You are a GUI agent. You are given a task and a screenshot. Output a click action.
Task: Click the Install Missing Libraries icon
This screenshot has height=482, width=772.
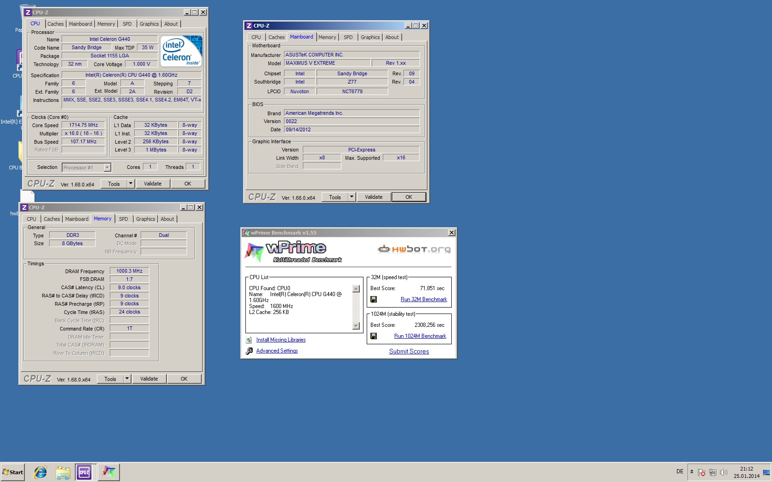[x=249, y=340]
